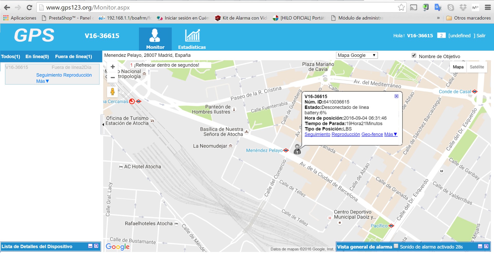Open HILO OFICIAL Portátil bookmark
Screen dimensions: 494x253
pos(299,18)
